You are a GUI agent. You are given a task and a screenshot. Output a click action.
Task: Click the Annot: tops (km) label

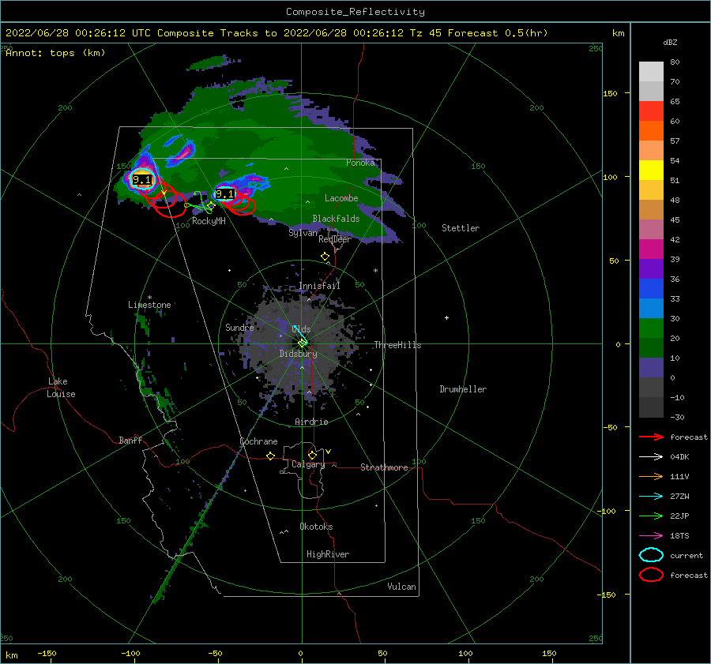pos(55,53)
